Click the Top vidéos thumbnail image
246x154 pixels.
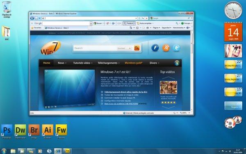coord(169,87)
